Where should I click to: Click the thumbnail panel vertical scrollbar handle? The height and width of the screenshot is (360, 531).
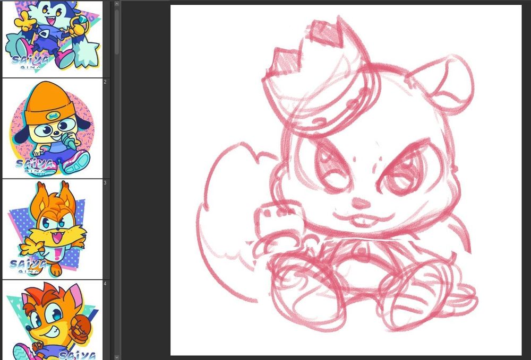point(117,32)
